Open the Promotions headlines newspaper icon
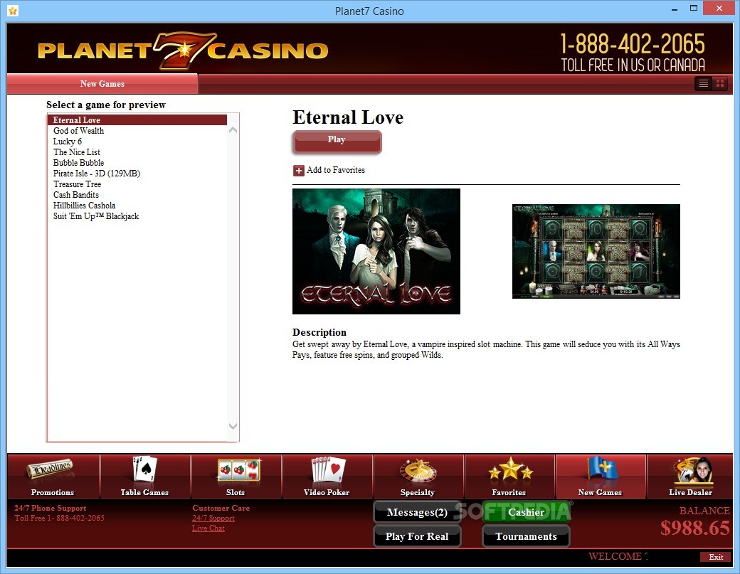The height and width of the screenshot is (574, 740). pos(50,469)
